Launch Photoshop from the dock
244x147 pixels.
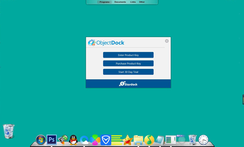[x=52, y=140]
